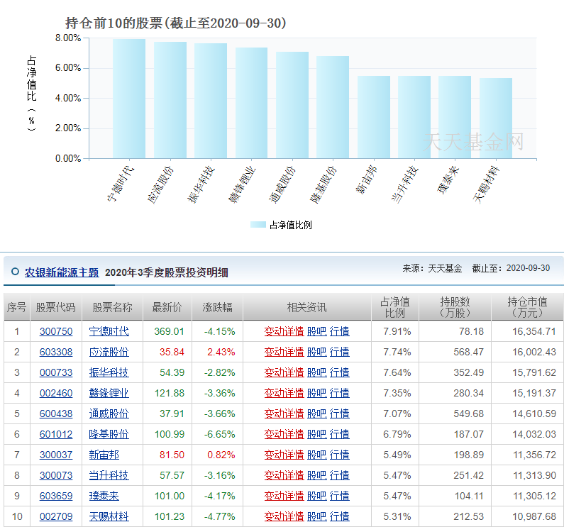
Task: Open 行情 for 隆基股份 row
Action: coord(340,434)
